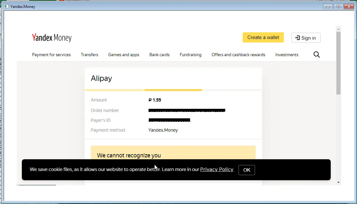Click the payment step progress bar
Image resolution: width=357 pixels, height=204 pixels.
tap(173, 90)
